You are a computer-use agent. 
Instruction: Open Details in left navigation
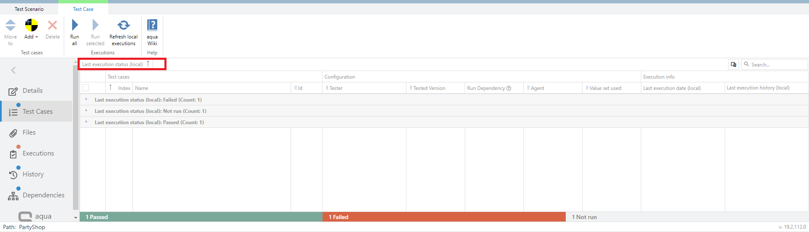click(32, 91)
